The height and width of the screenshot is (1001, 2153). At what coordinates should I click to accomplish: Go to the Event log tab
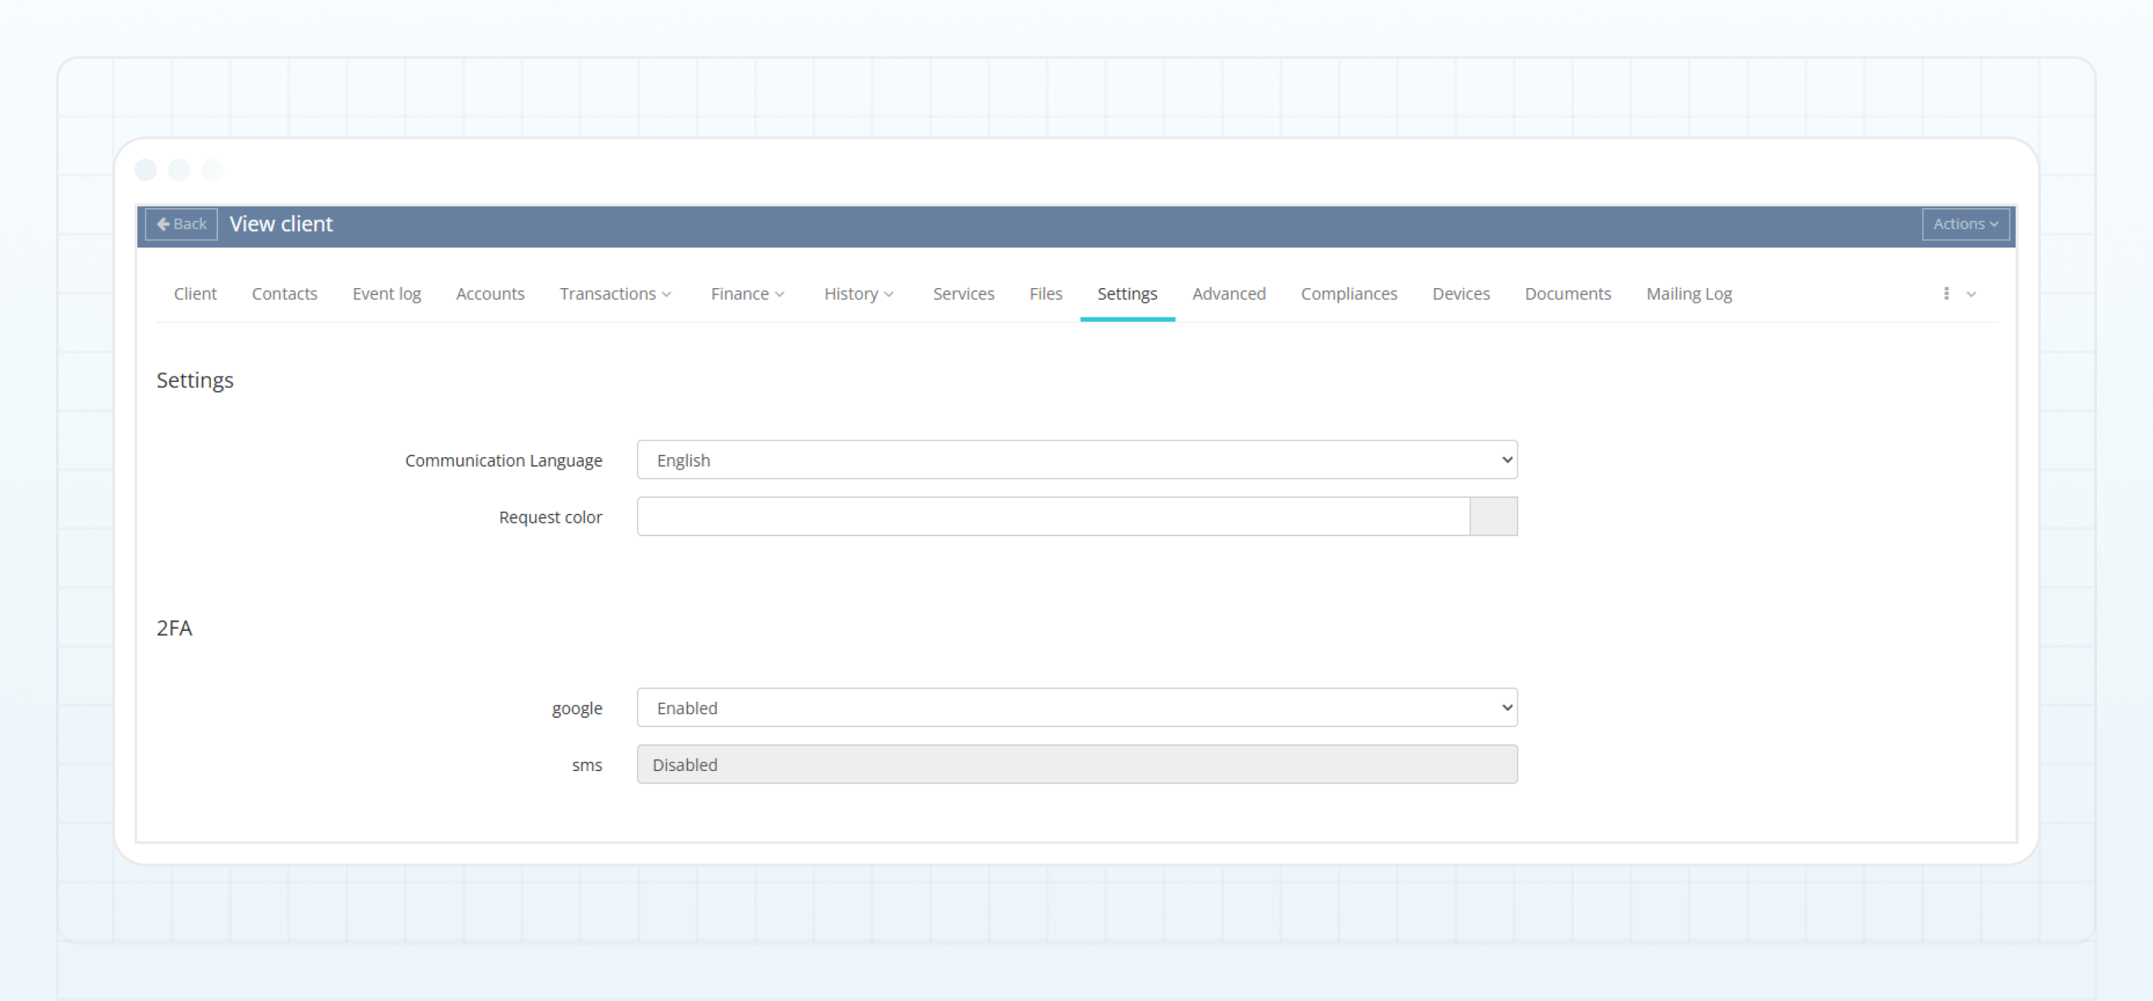coord(386,294)
